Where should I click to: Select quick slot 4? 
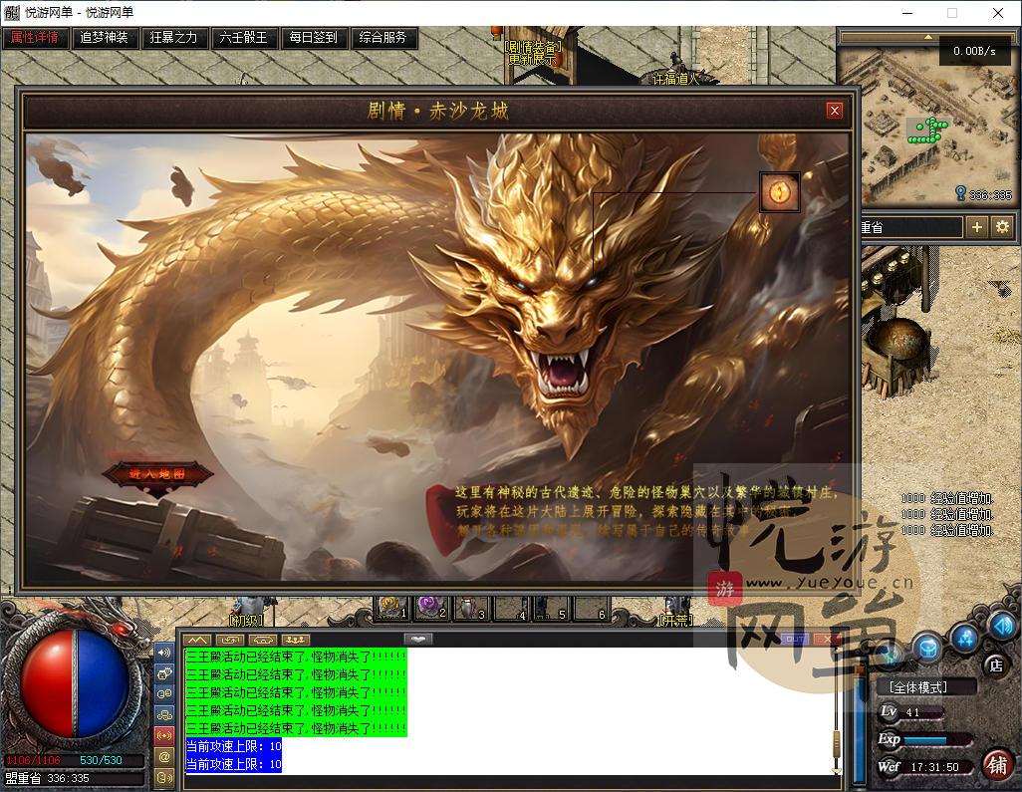point(510,608)
